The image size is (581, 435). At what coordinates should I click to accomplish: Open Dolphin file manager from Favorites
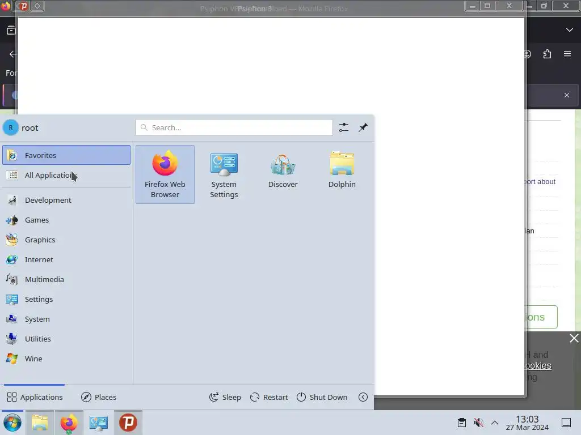click(342, 174)
